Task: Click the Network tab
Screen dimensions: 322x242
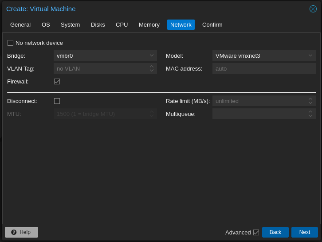Action: tap(181, 25)
